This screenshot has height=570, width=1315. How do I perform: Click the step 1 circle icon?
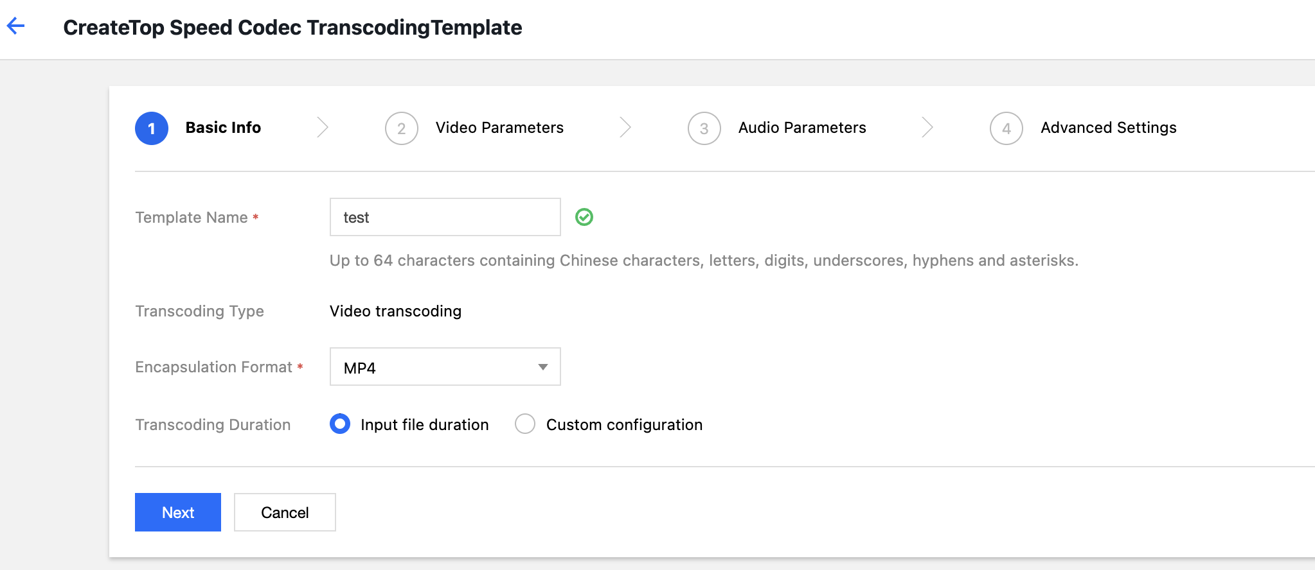152,128
